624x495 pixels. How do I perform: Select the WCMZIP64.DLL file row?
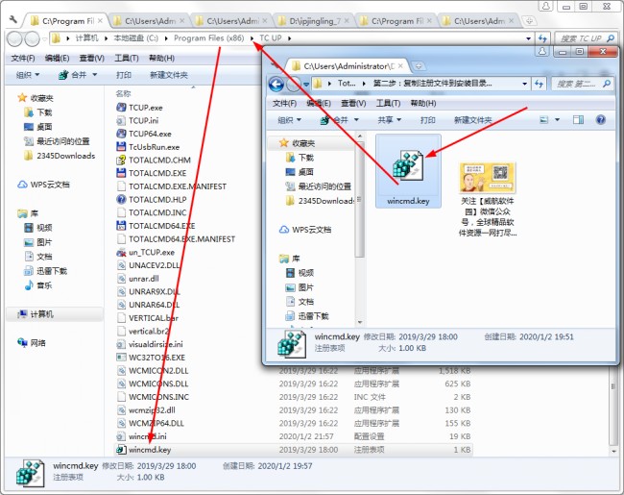294,423
